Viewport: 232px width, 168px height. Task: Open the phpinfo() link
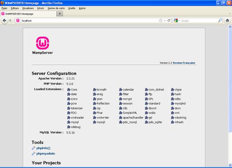(x=43, y=148)
